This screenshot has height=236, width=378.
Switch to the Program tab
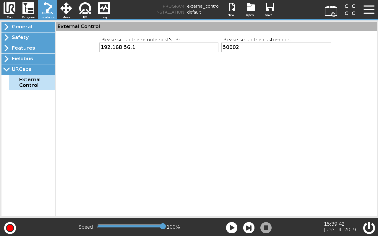point(28,9)
